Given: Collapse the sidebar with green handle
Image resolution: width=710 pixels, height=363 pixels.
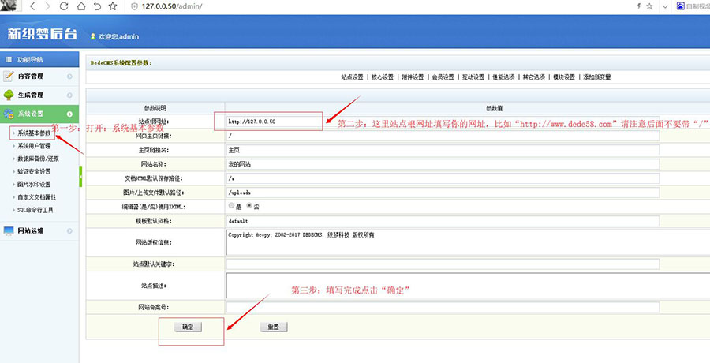Looking at the screenshot, I should pyautogui.click(x=80, y=176).
